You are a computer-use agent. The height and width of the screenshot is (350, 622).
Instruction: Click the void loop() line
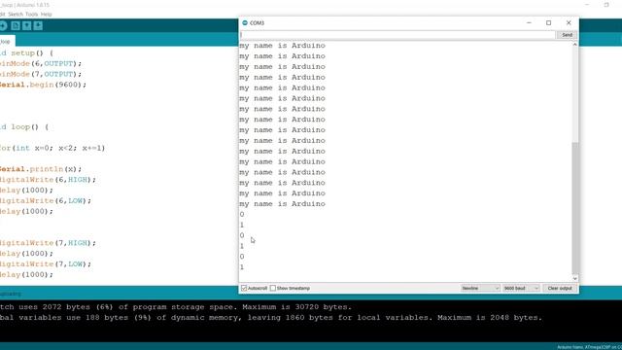[x=23, y=127]
